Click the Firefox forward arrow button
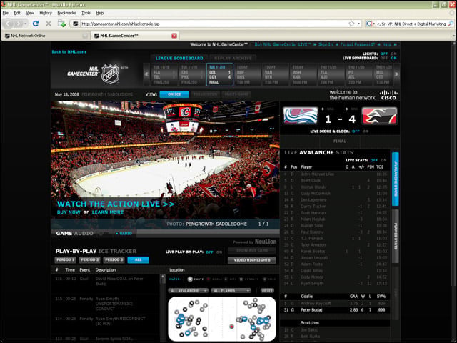The image size is (457, 343). 18,24
